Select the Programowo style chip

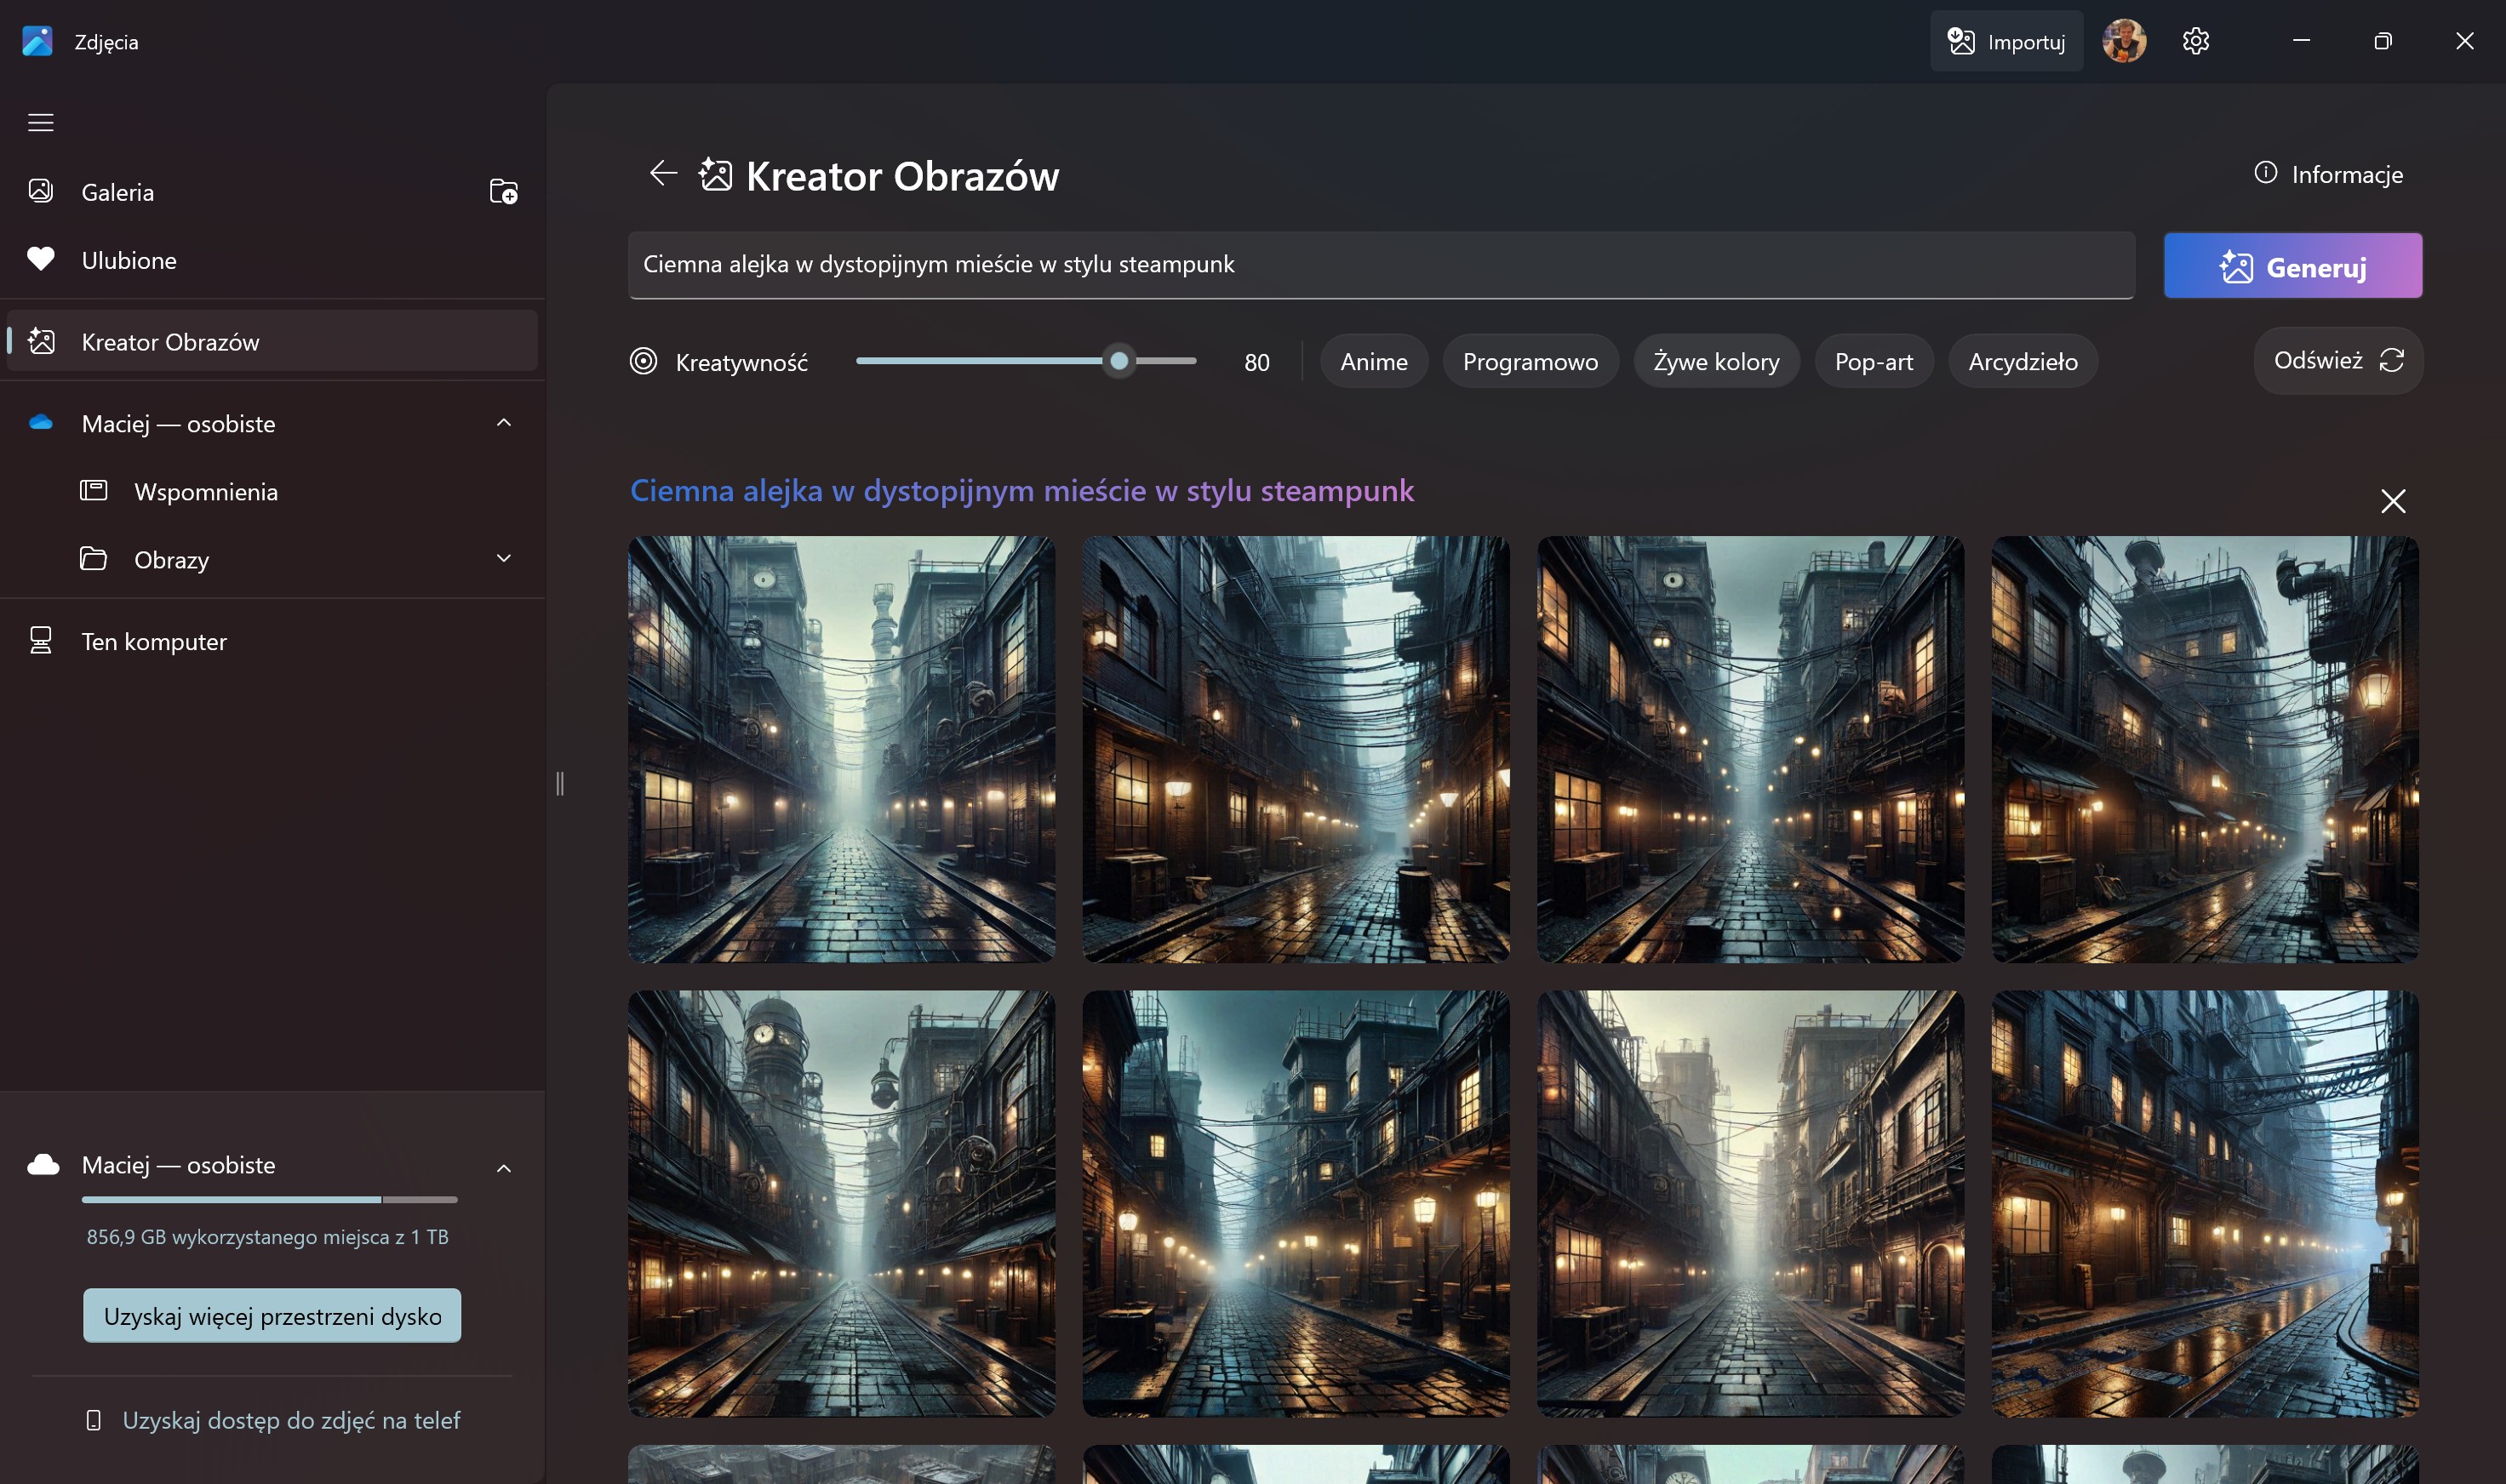tap(1530, 361)
